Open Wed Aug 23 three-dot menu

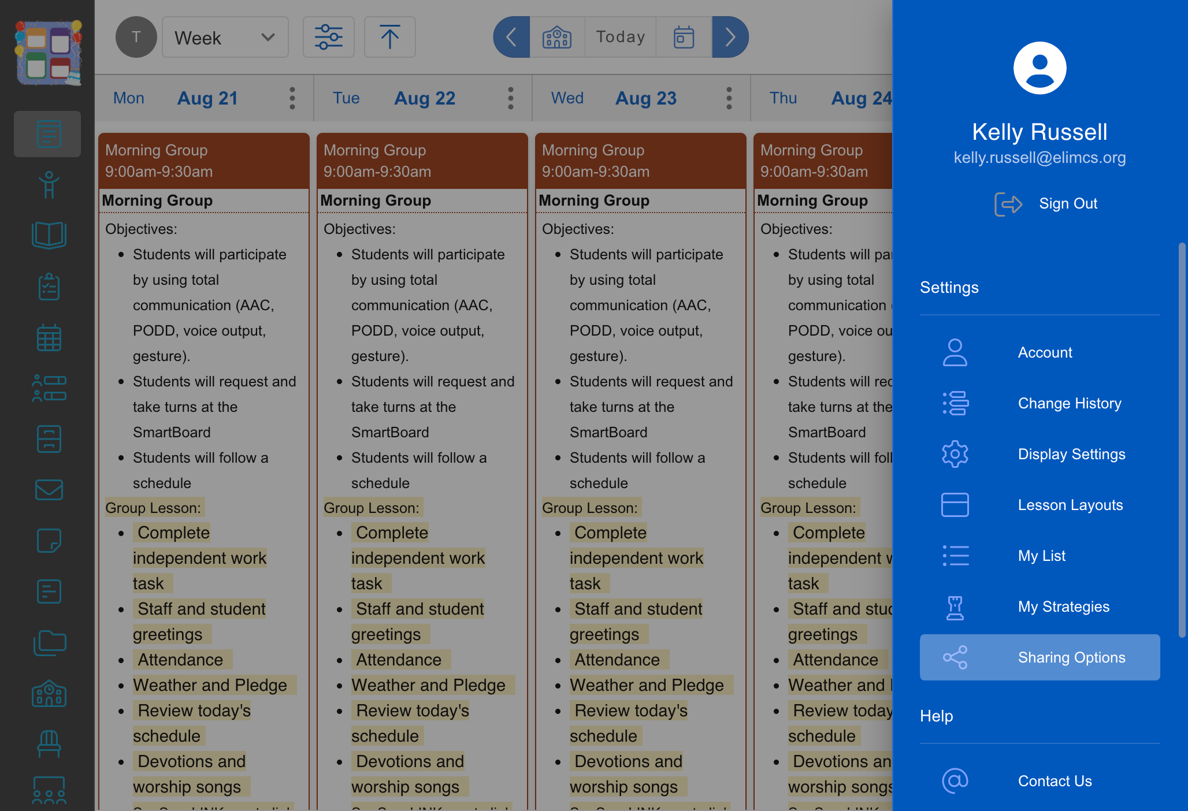(729, 98)
